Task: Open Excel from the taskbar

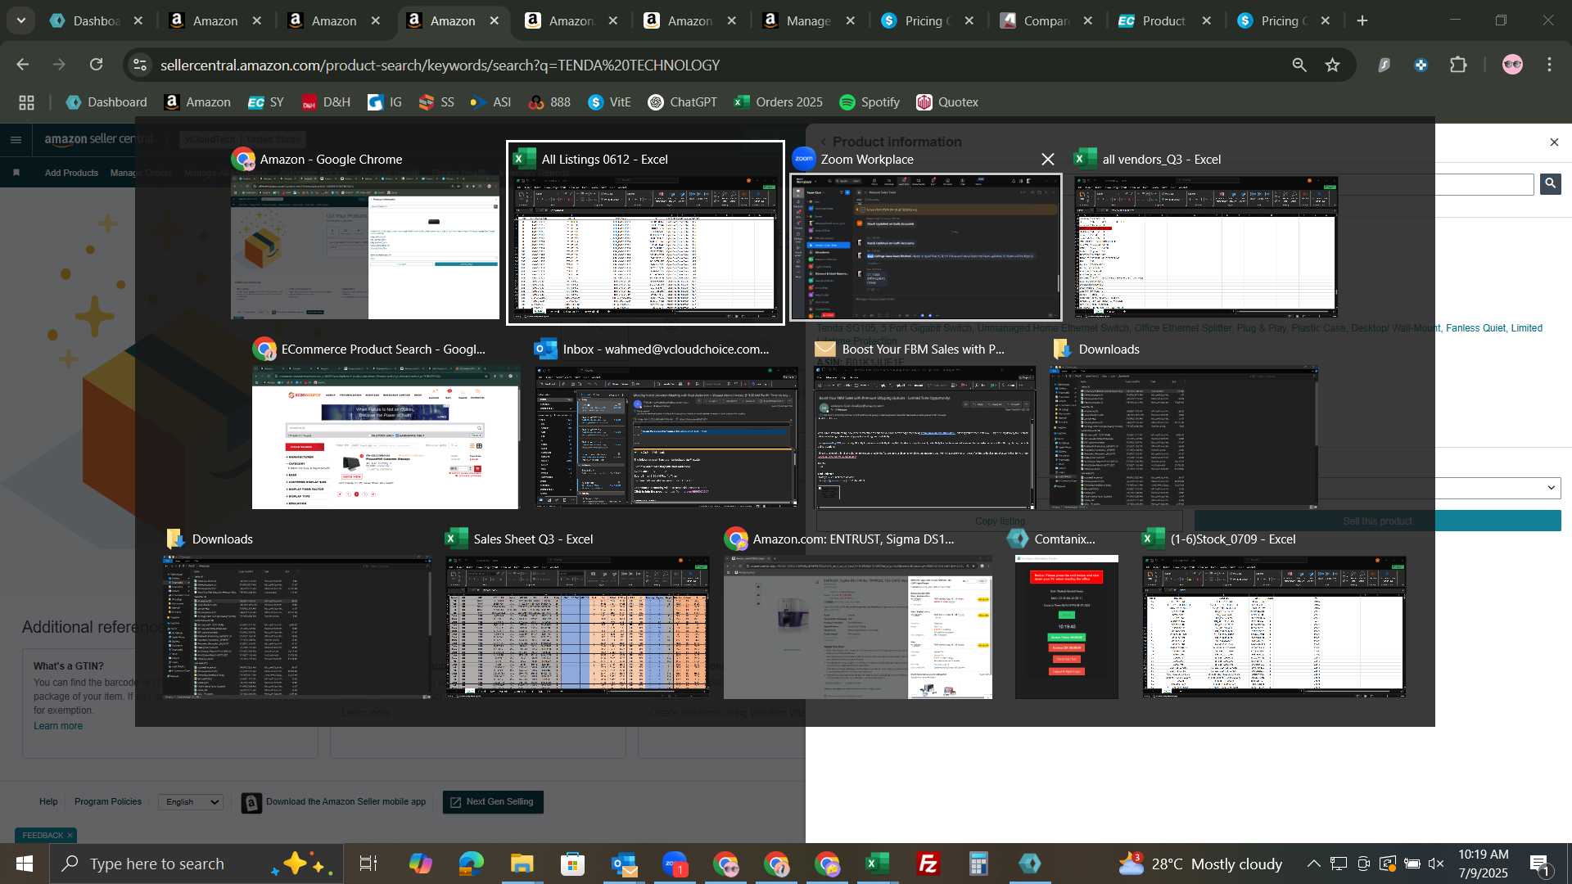Action: click(878, 864)
